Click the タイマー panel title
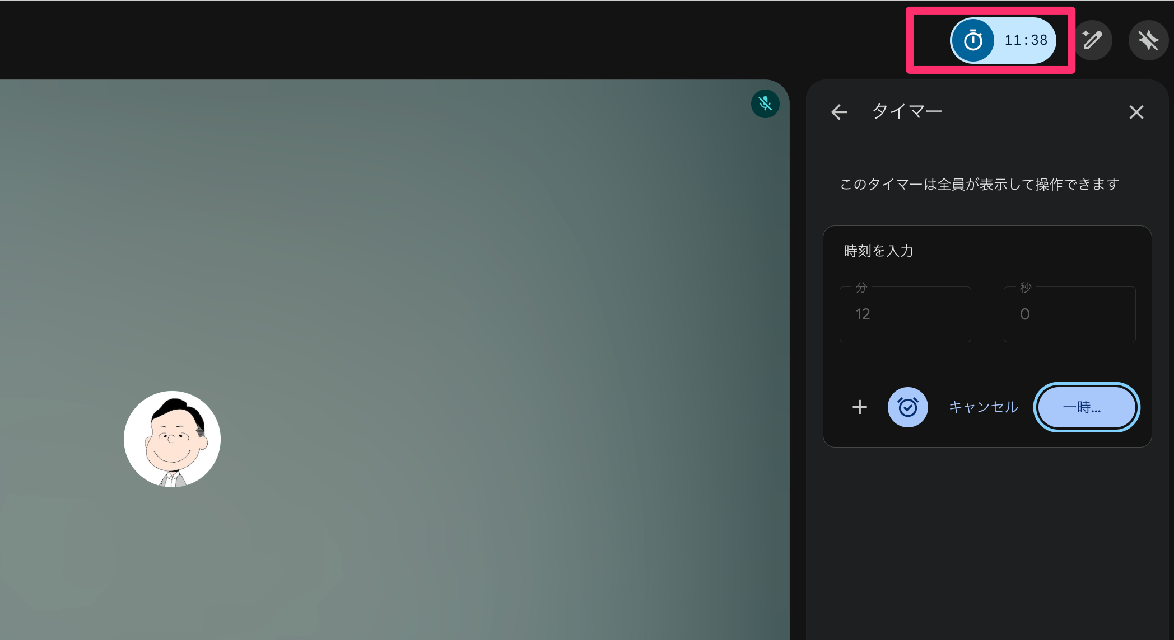The width and height of the screenshot is (1174, 640). 907,112
